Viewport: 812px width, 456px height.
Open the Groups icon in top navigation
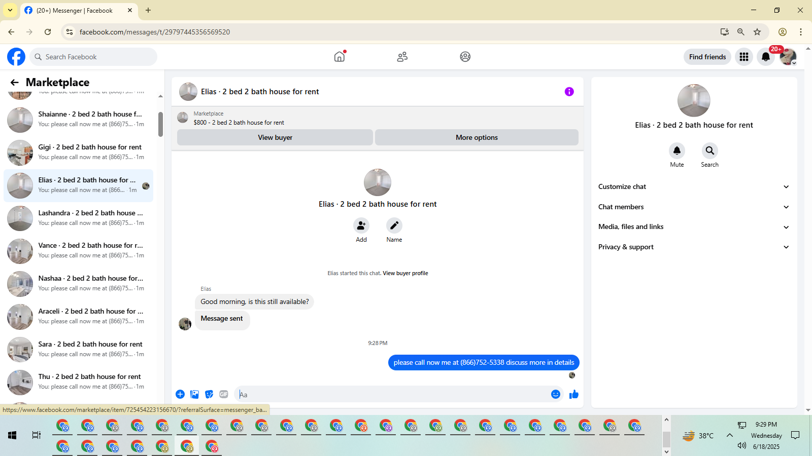tap(465, 57)
